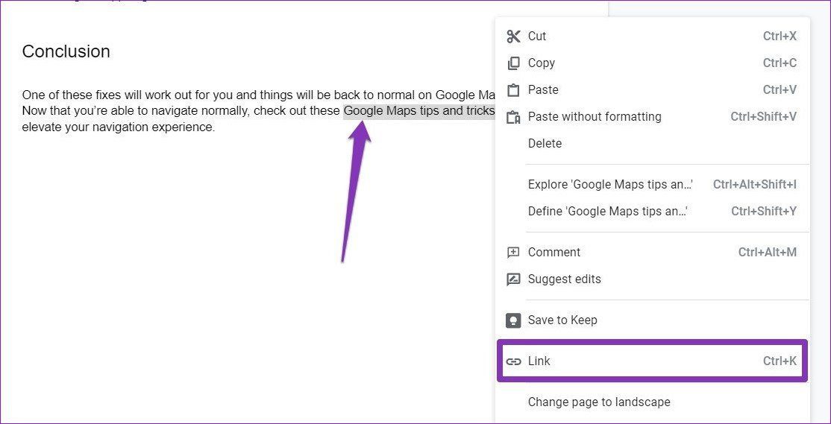Click the Ctrl+C shortcut label
The width and height of the screenshot is (831, 424).
780,63
